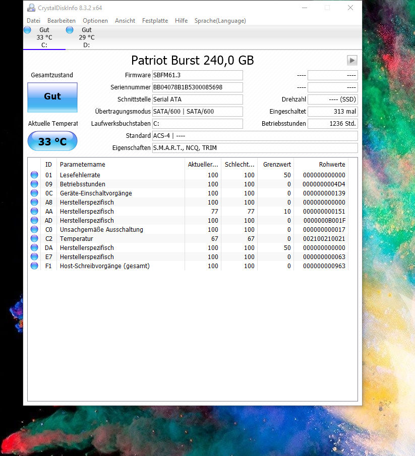Image resolution: width=415 pixels, height=456 pixels.
Task: Open the Datei menu
Action: [33, 21]
